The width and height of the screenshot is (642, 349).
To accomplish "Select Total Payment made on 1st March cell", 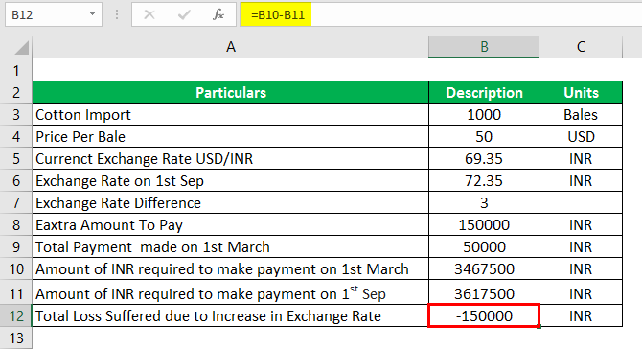I will (x=231, y=247).
